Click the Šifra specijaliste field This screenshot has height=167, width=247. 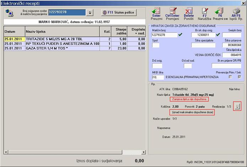[203, 45]
